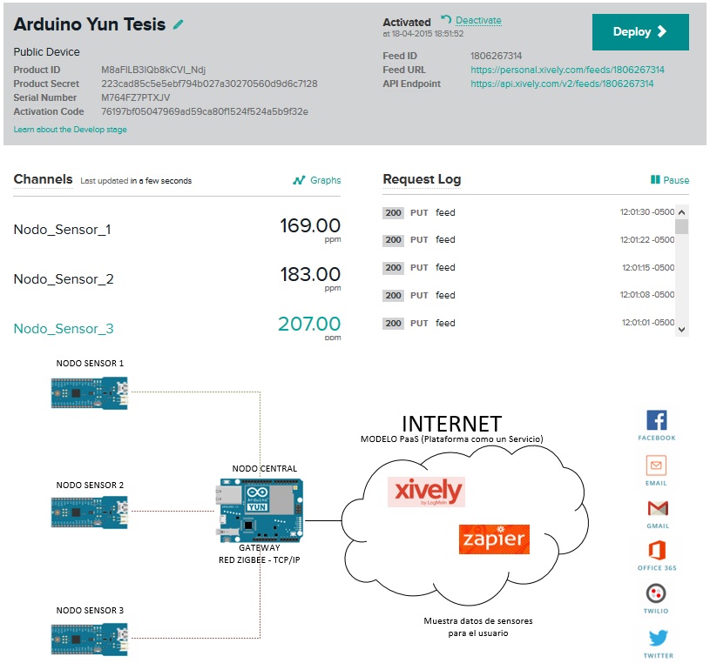Click the Nodo Sensor 3 board image
The image size is (710, 663).
90,639
